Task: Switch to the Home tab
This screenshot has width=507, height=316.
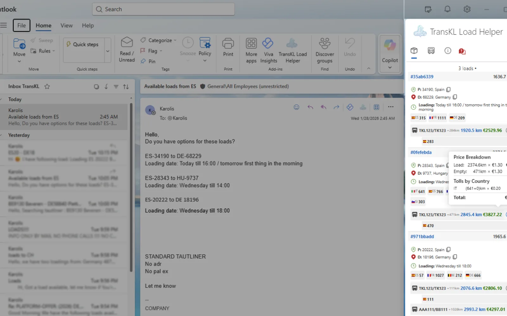Action: point(43,25)
